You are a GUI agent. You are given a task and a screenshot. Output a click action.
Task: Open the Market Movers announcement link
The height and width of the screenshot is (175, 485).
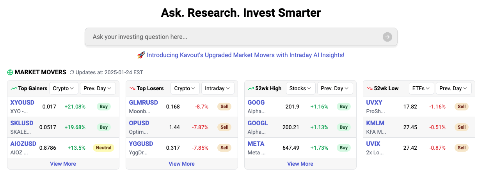[x=245, y=55]
